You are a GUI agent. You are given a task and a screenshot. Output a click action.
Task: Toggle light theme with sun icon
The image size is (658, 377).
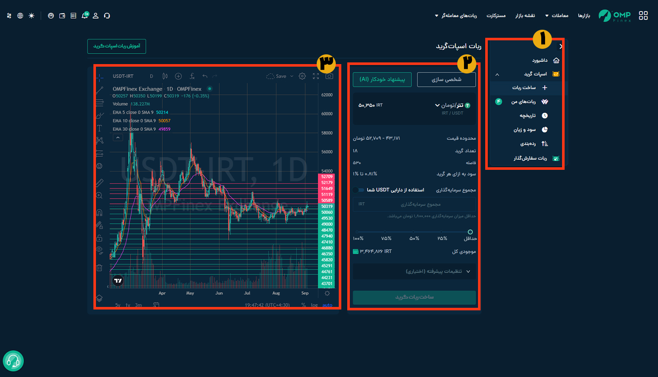(x=31, y=16)
